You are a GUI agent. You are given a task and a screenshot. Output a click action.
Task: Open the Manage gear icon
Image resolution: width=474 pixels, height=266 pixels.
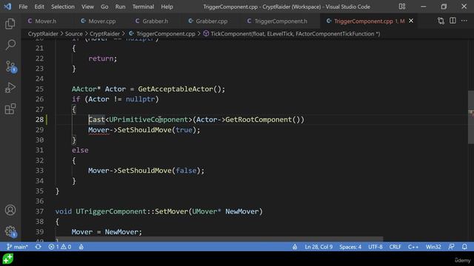[10, 231]
